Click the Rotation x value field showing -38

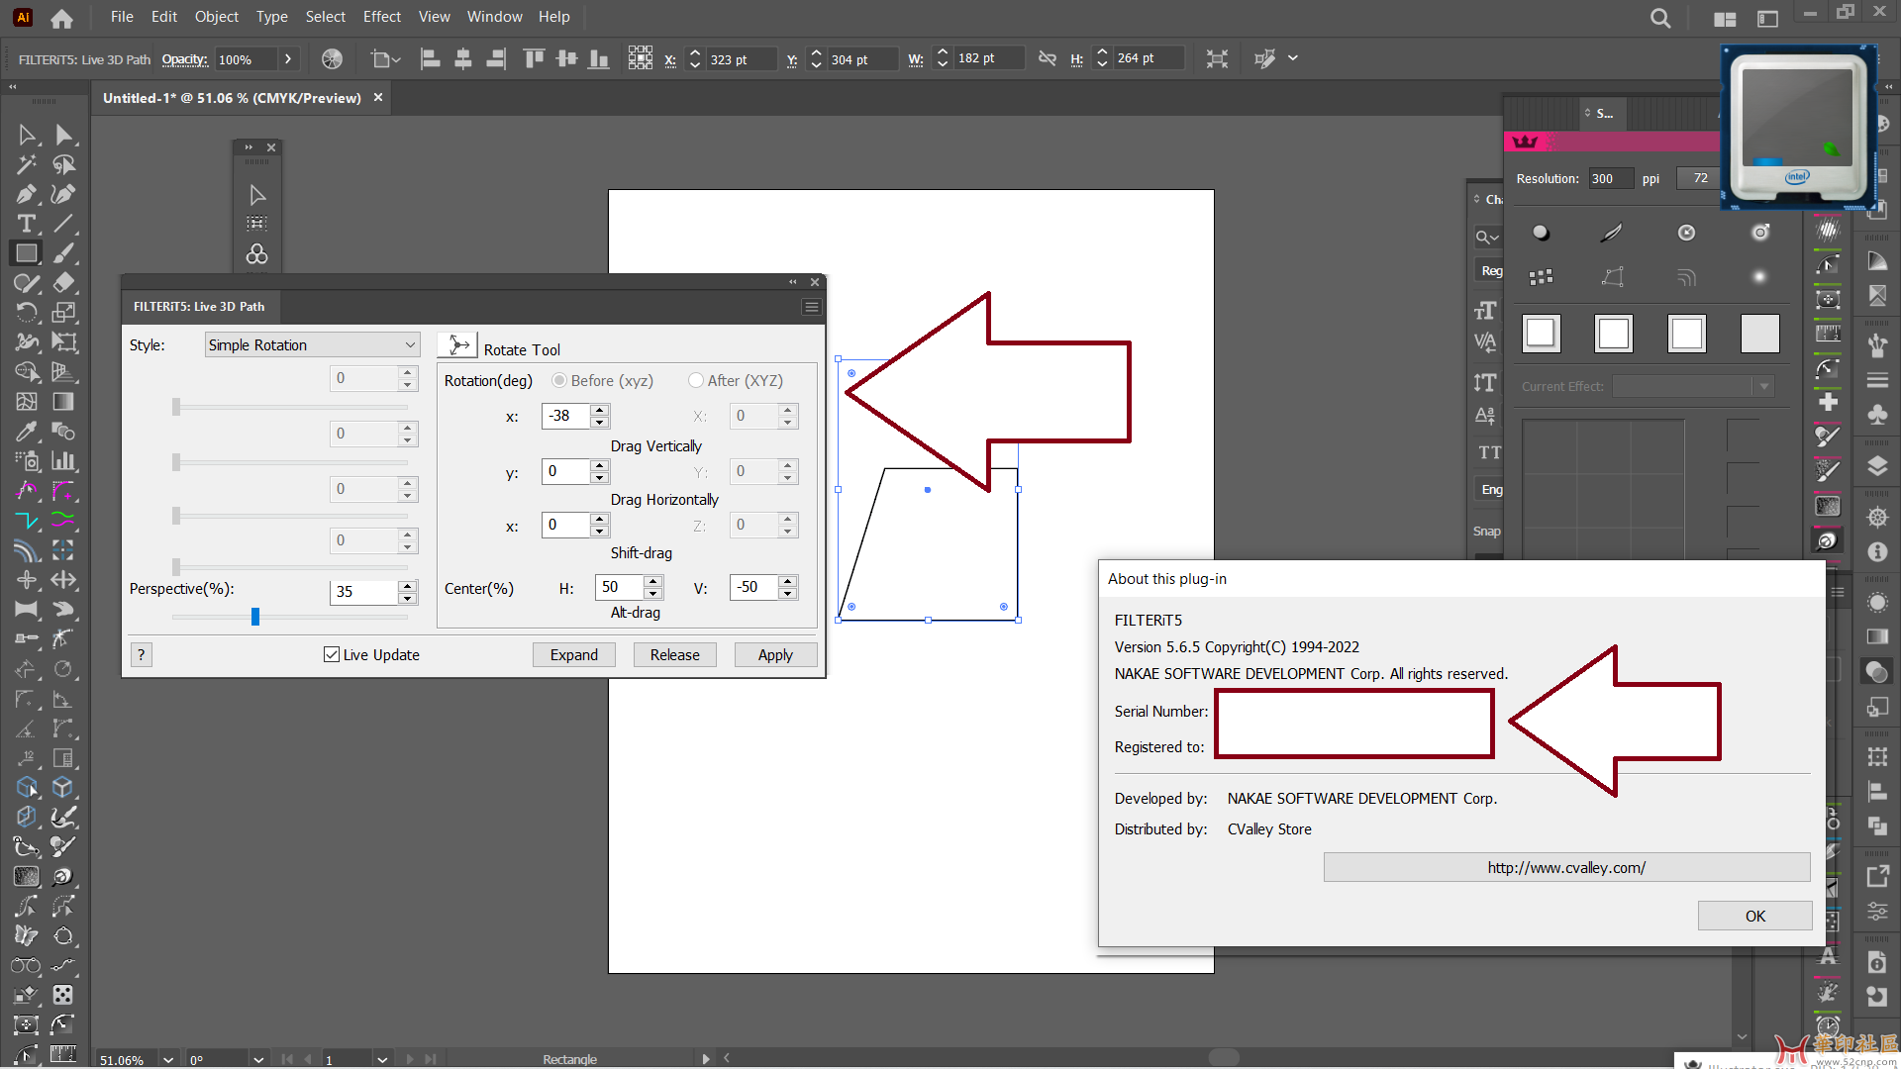coord(565,416)
